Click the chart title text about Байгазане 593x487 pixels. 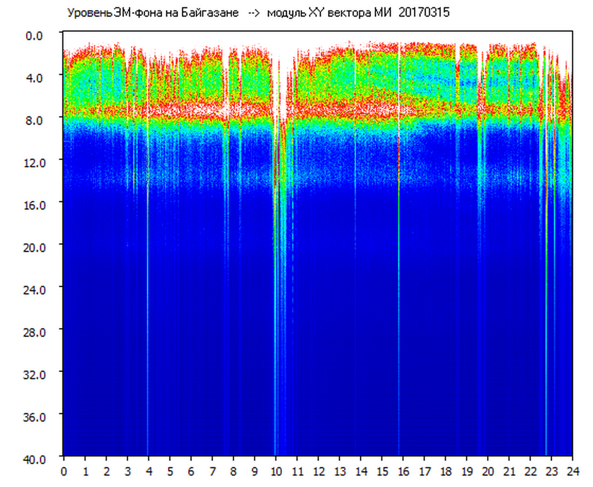[153, 13]
